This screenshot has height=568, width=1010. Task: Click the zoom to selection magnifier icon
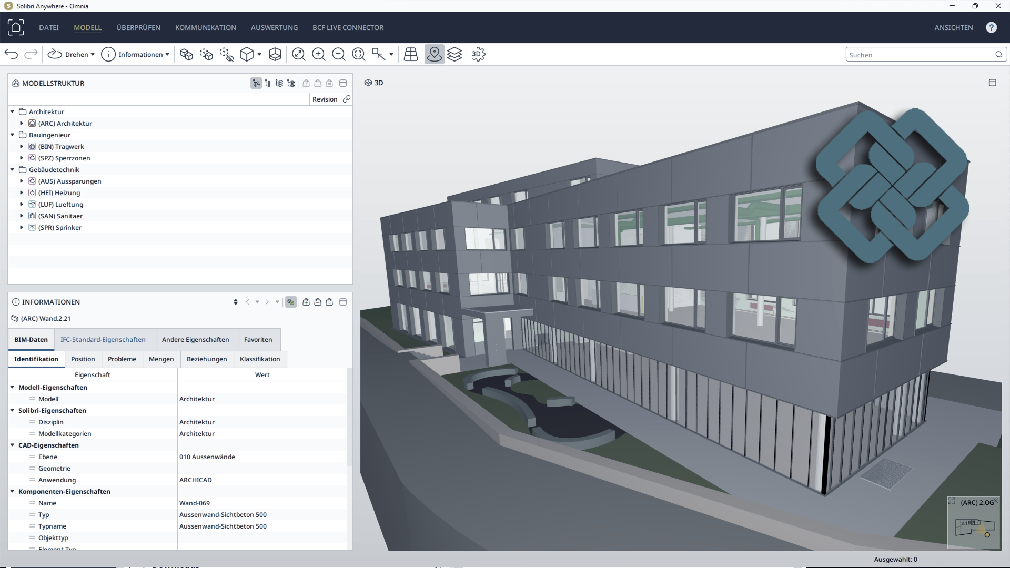[x=359, y=54]
